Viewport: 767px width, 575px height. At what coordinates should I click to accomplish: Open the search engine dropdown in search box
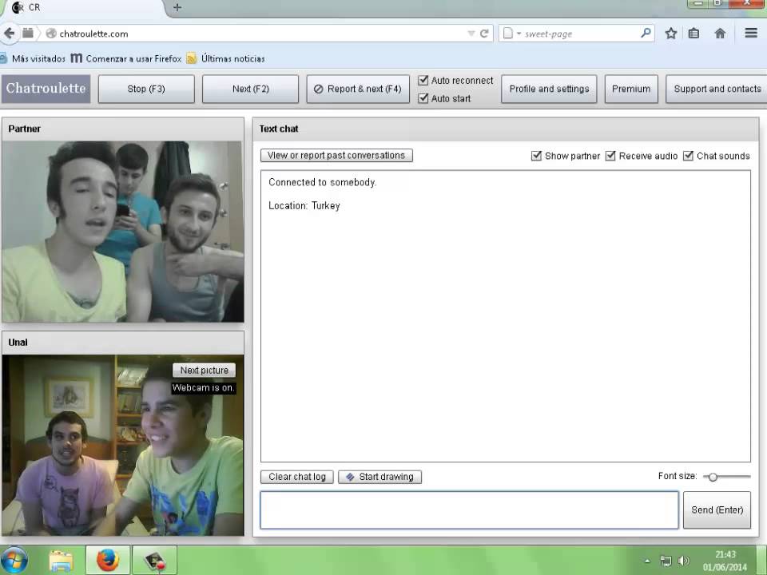pyautogui.click(x=519, y=34)
